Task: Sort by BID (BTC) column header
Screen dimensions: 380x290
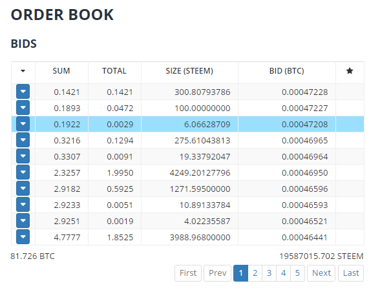Action: (287, 71)
